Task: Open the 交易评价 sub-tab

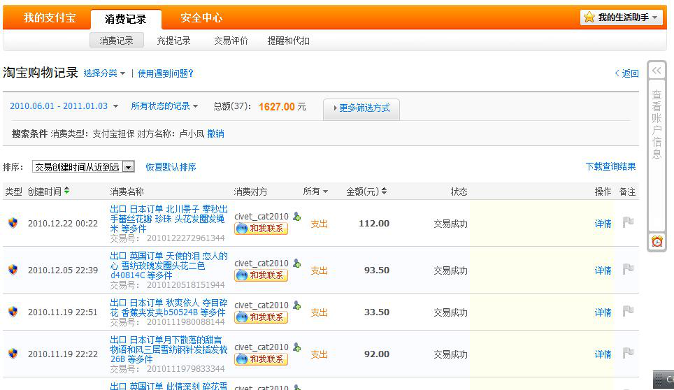Action: tap(231, 41)
